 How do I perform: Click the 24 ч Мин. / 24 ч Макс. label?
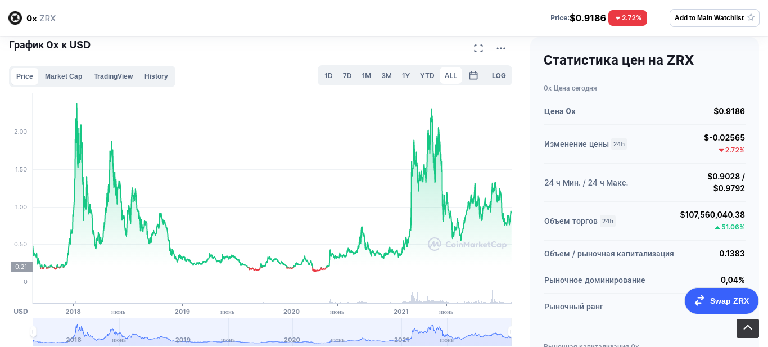tap(586, 183)
